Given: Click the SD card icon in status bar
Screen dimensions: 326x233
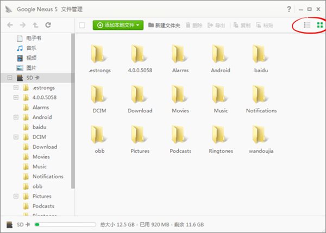Looking at the screenshot, I should (x=9, y=224).
